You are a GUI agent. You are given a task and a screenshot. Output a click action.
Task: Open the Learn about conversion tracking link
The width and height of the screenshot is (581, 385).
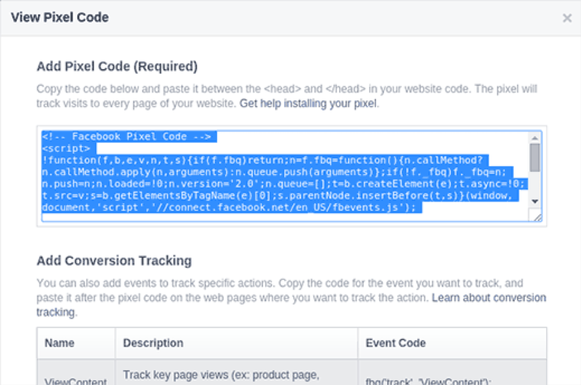tap(489, 297)
